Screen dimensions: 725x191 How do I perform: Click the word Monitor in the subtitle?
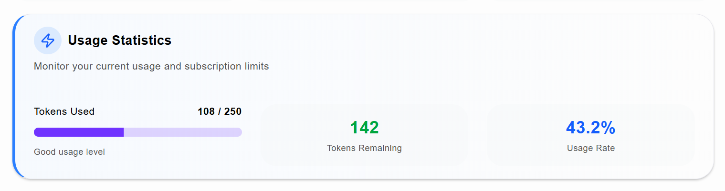click(x=51, y=66)
